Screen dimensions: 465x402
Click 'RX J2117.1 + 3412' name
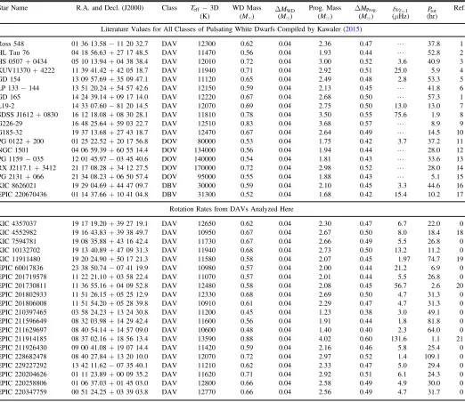tap(28, 168)
